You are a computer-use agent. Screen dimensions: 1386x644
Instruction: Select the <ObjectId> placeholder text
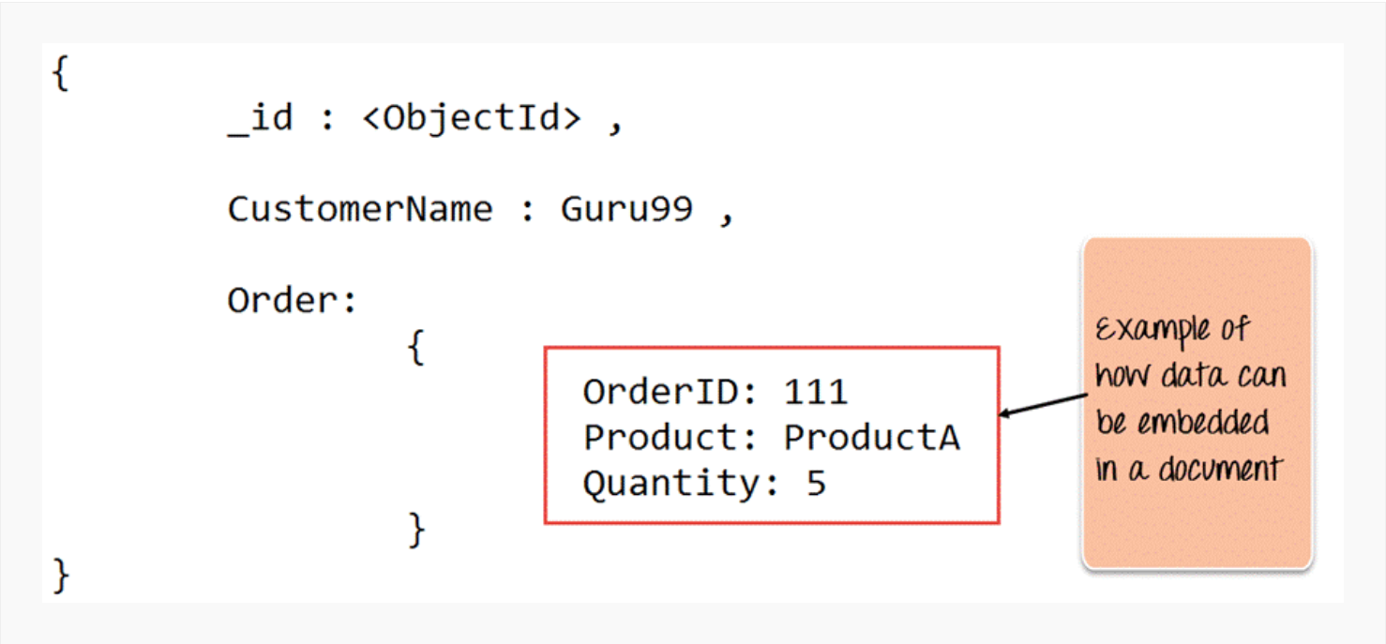point(472,119)
